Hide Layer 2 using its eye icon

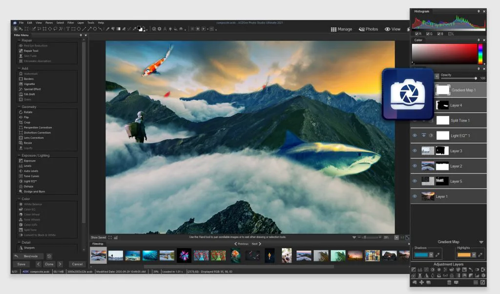click(415, 166)
